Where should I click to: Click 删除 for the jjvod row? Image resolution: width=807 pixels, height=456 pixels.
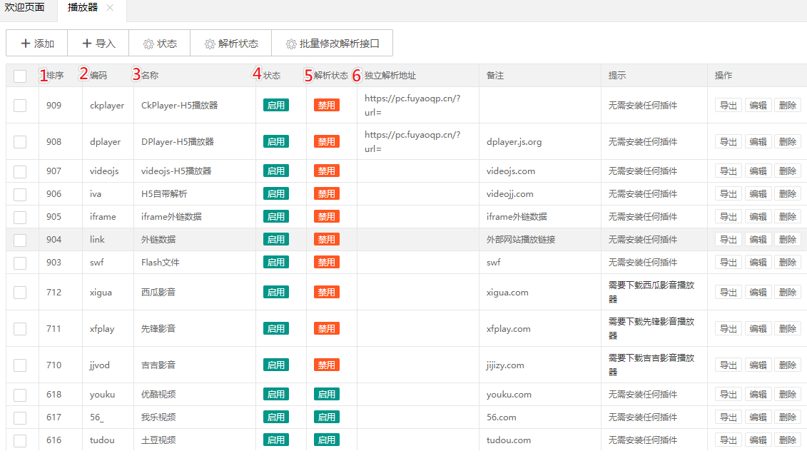[x=788, y=365]
